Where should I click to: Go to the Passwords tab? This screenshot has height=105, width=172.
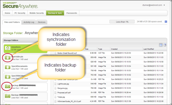pos(72,13)
